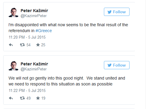The image size is (146, 109).
Task: Open @KazimirPeter handle in second tweet
Action: point(34,69)
